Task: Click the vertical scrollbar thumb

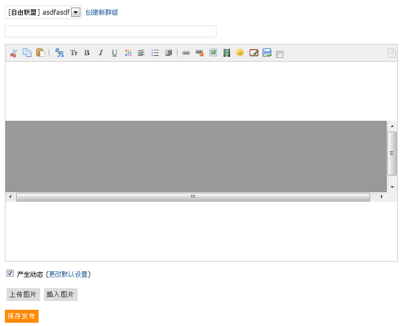Action: pos(392,153)
